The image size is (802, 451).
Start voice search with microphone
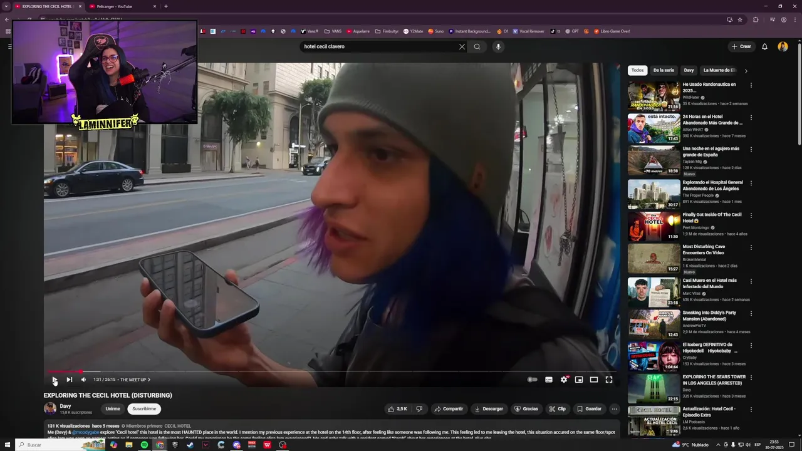click(498, 46)
